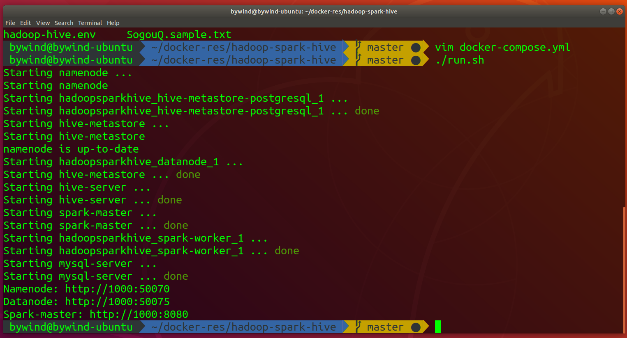Click the green cursor block at the prompt
This screenshot has width=627, height=338.
(438, 327)
